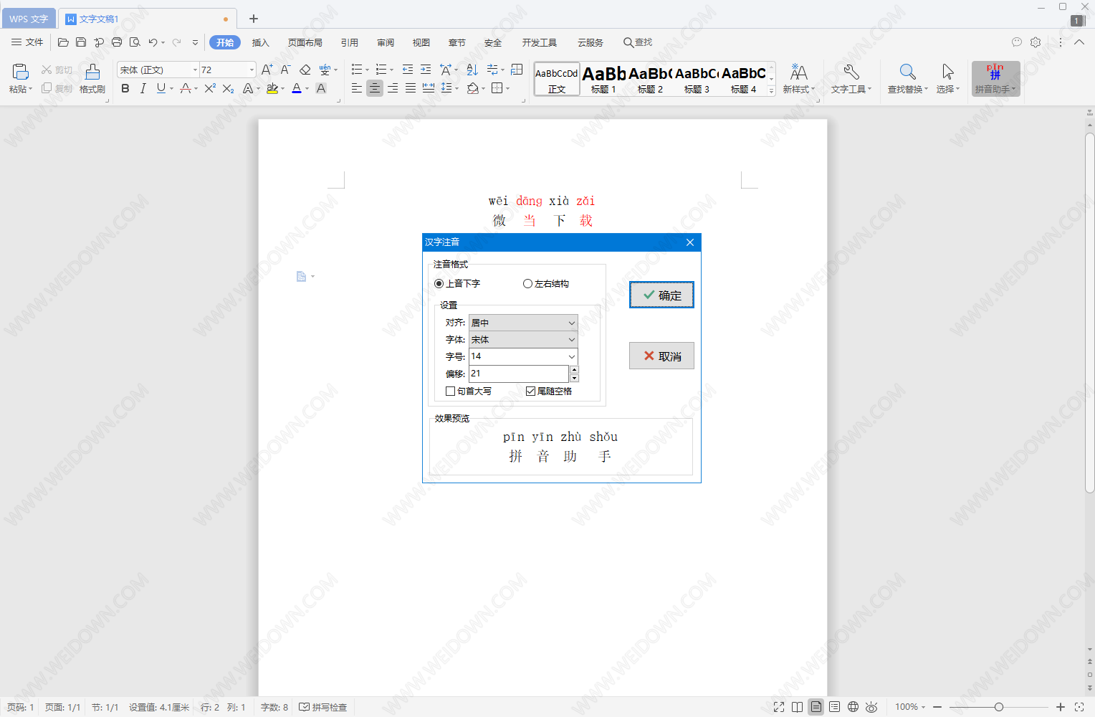Screen dimensions: 1095x717
Task: Increase the 偏移 offset with up arrow
Action: click(x=574, y=369)
